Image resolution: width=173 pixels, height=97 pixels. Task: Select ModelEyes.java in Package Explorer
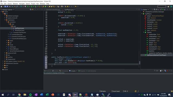(19, 30)
